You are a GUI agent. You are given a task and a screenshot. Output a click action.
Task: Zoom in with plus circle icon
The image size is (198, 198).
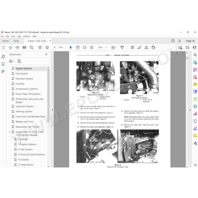[x=92, y=48]
